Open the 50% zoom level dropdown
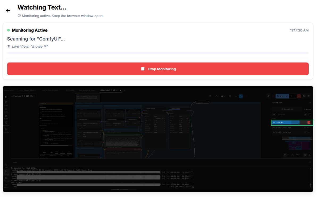The height and width of the screenshot is (197, 317). click(x=298, y=155)
